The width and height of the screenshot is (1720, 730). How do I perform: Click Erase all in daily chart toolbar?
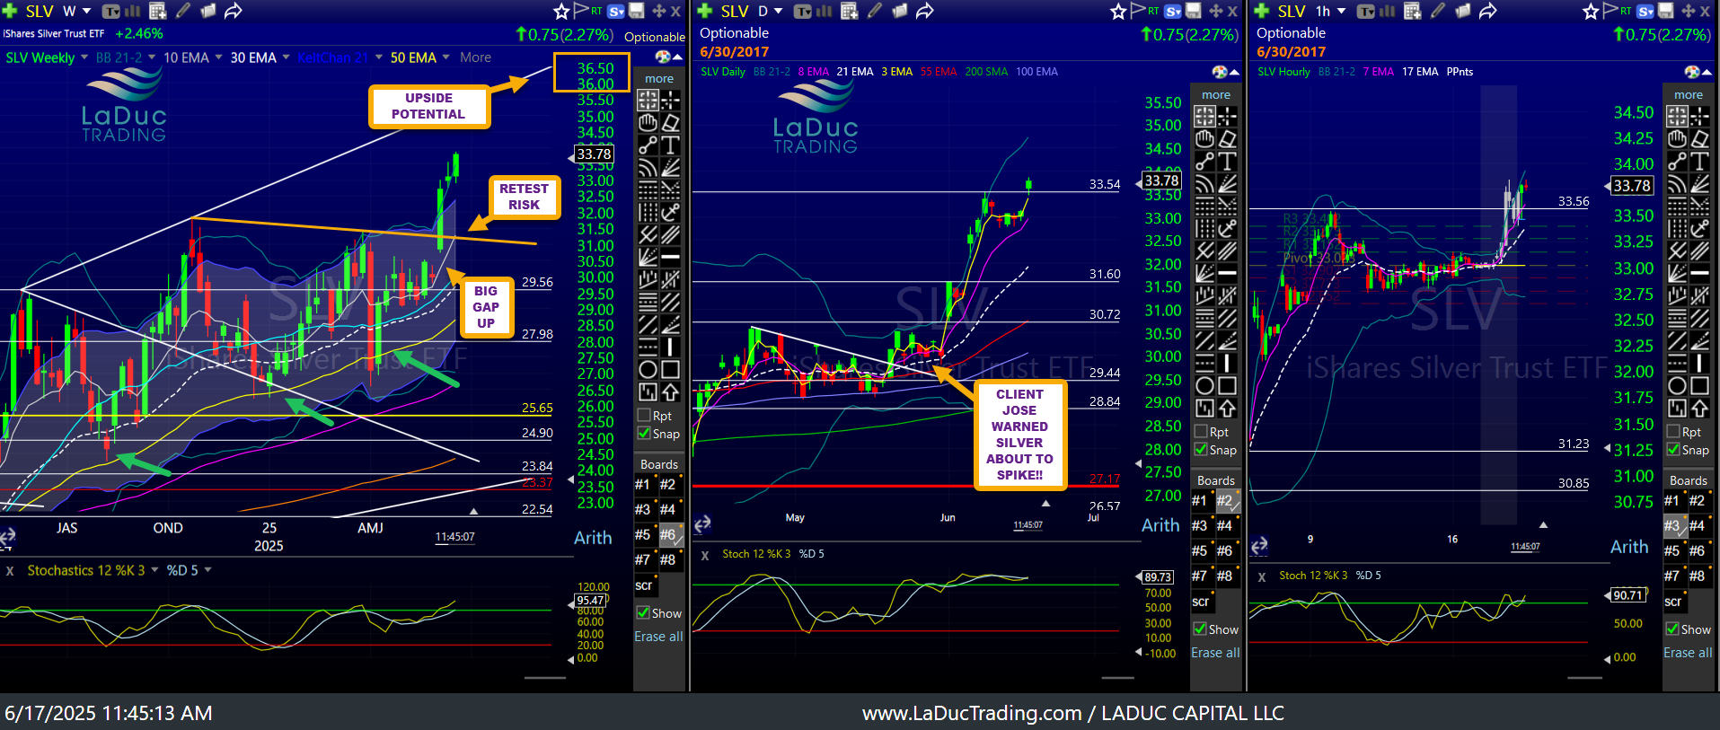pos(1215,653)
